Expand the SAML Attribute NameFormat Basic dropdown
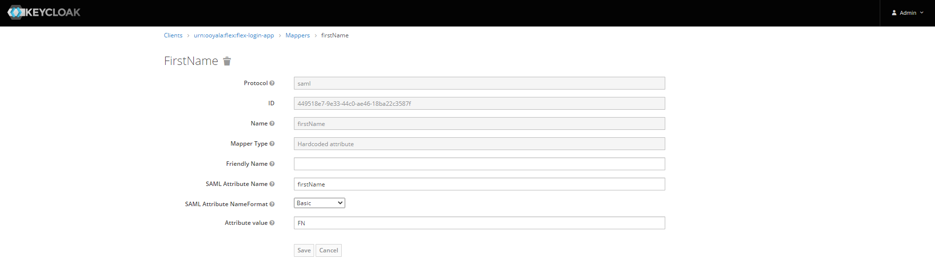 [319, 203]
